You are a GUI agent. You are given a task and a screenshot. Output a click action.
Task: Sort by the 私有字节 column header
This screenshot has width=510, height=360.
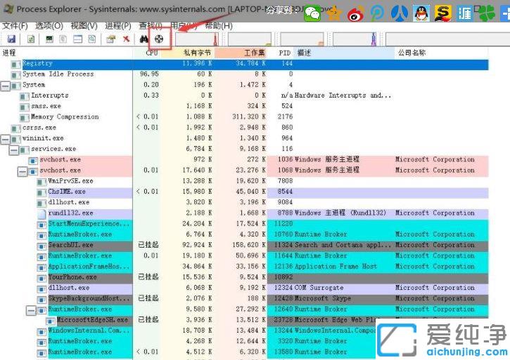(x=188, y=53)
